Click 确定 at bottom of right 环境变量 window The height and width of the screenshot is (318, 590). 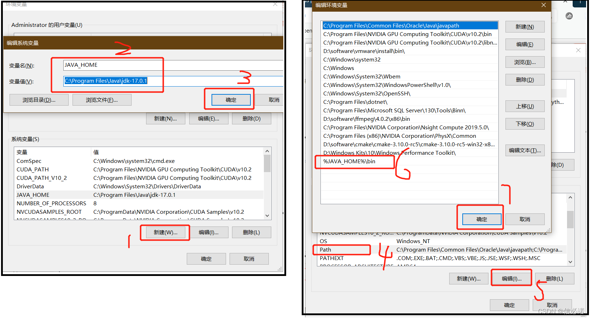509,305
